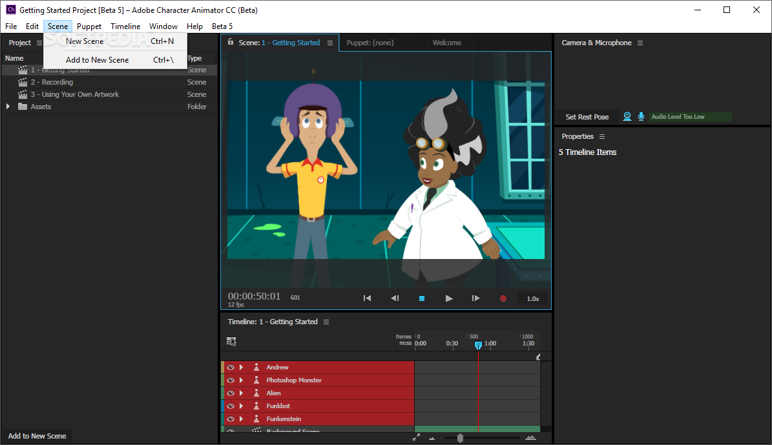Click the timeline zoom slider handle
The width and height of the screenshot is (772, 445).
click(460, 438)
